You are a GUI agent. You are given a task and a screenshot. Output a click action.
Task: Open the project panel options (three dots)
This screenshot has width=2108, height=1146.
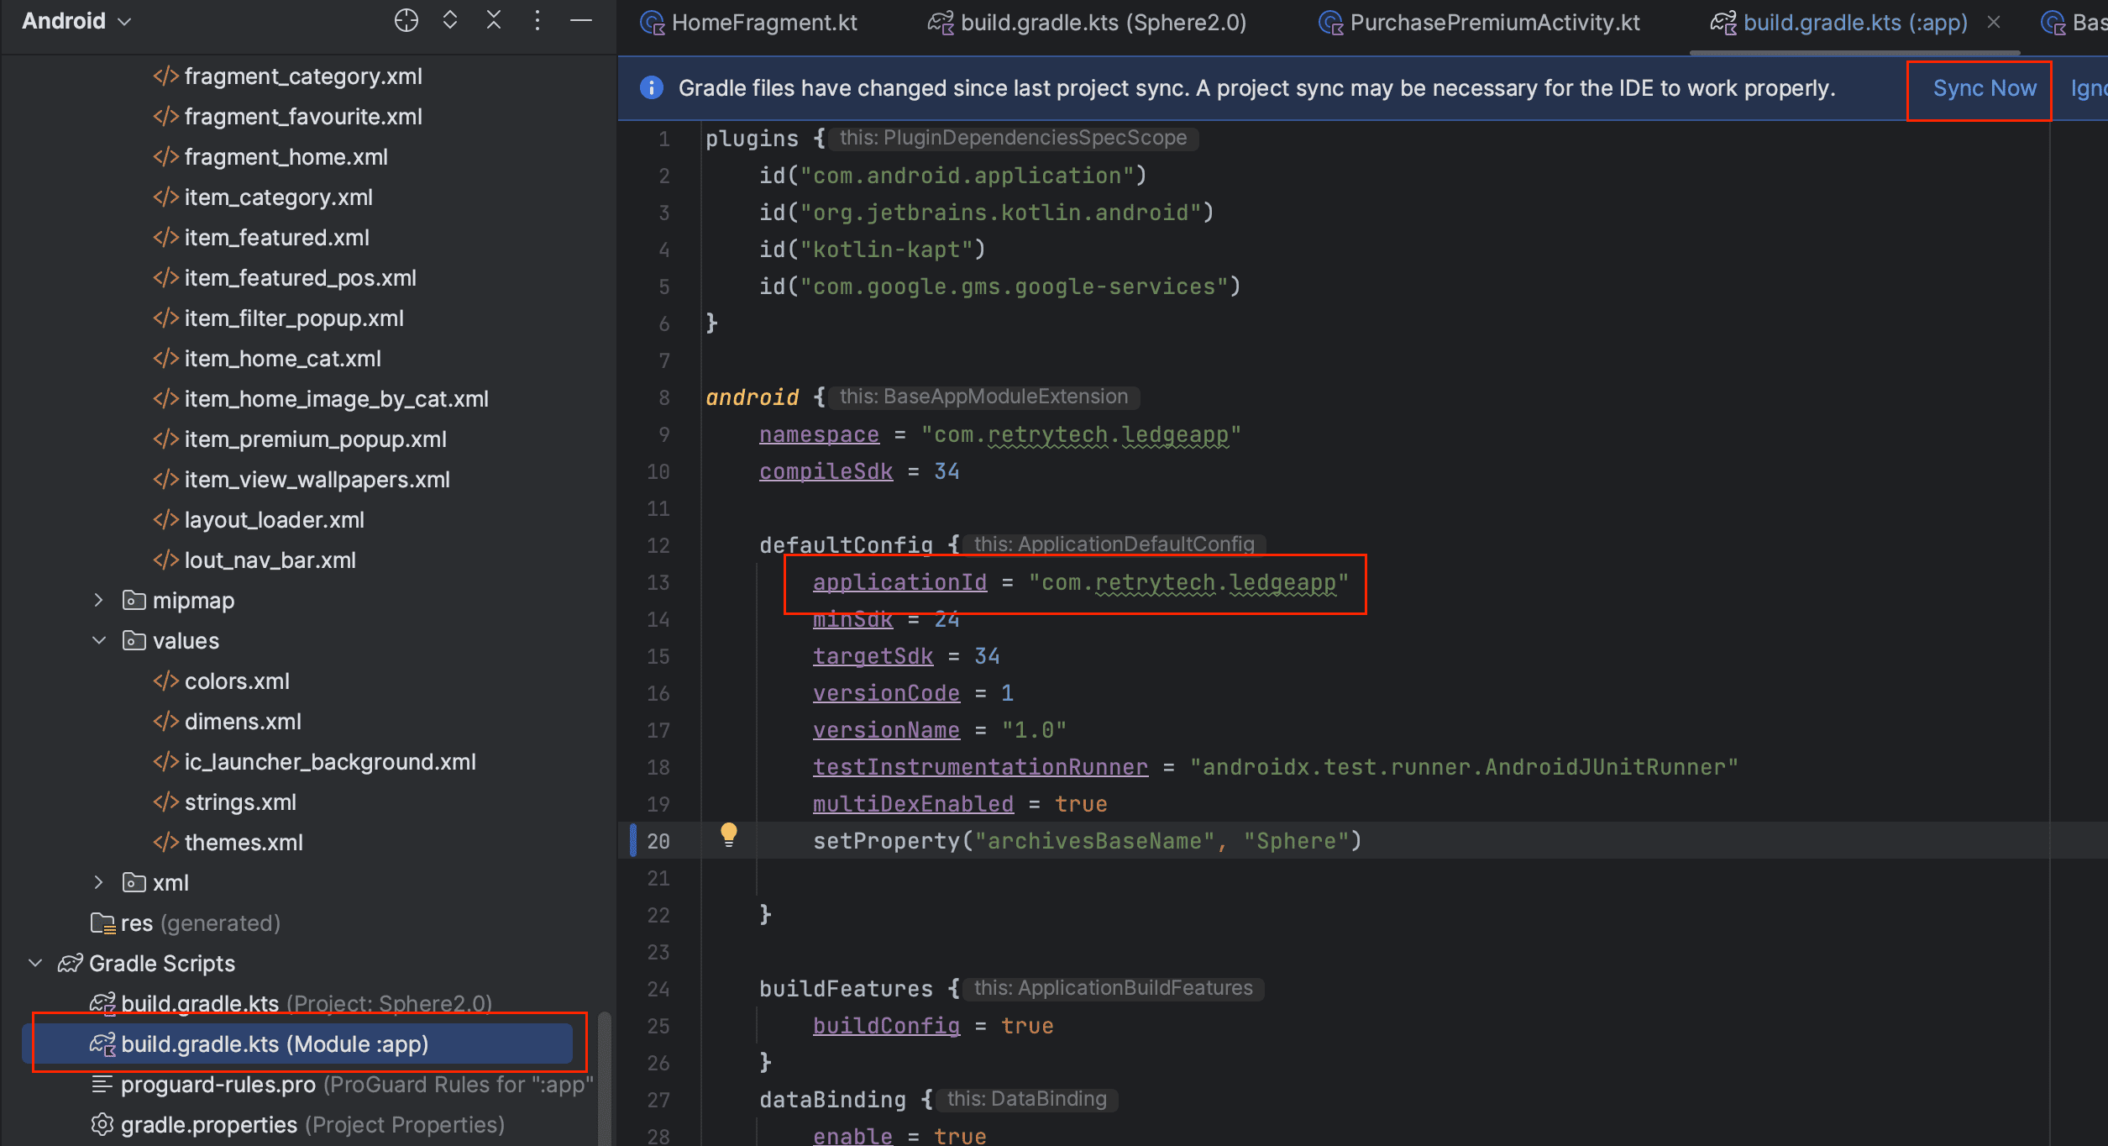(x=537, y=20)
